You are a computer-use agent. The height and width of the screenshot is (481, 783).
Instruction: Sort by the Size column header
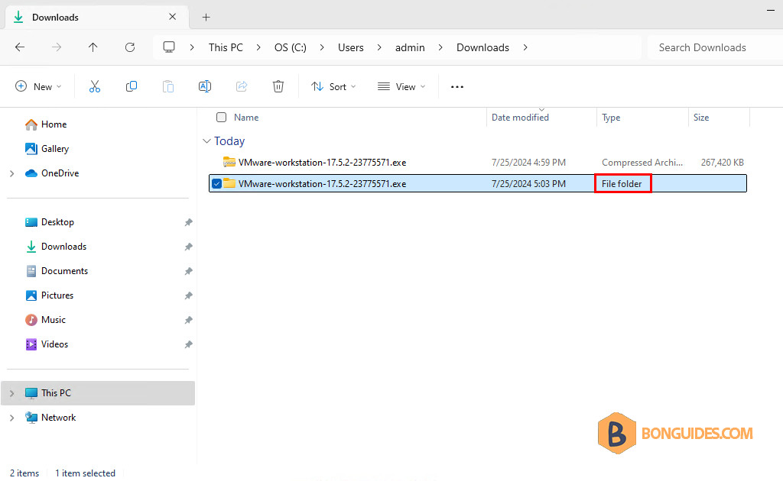pos(701,117)
